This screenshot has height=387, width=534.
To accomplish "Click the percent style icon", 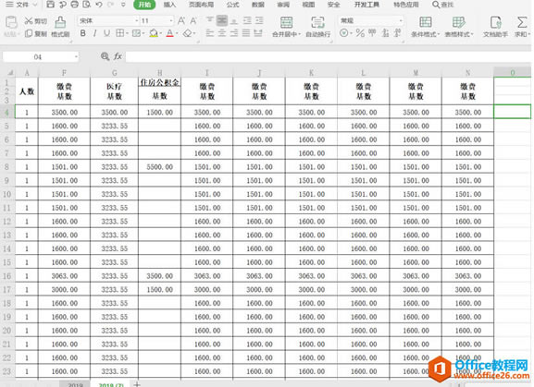I will [360, 33].
